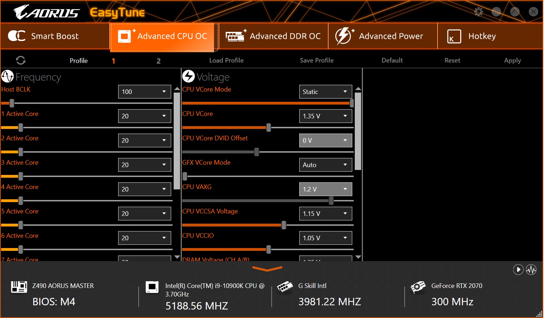This screenshot has height=318, width=544.
Task: Click the CPU chip icon beside i9-10900K
Action: click(x=152, y=287)
